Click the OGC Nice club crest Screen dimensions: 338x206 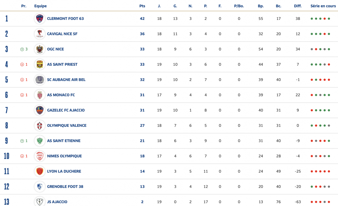[x=40, y=49]
